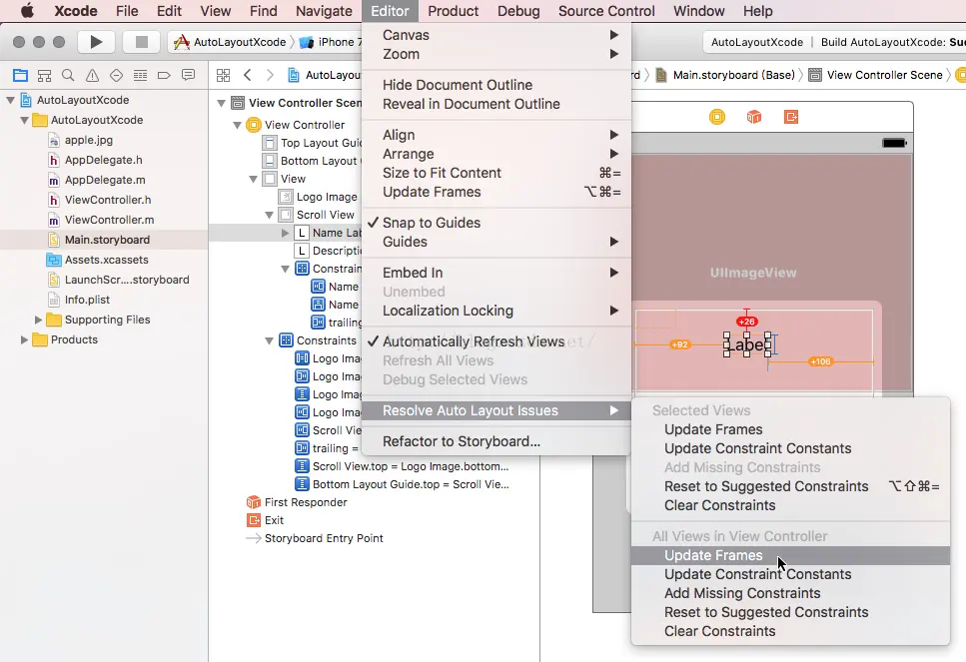Open the Breakpoint navigator icon
The image size is (966, 662).
click(x=164, y=75)
